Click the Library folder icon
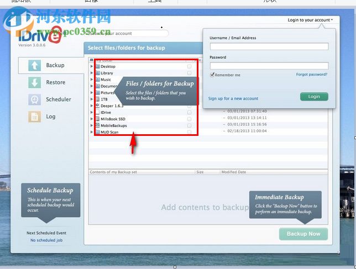This screenshot has height=269, width=356. click(x=98, y=73)
